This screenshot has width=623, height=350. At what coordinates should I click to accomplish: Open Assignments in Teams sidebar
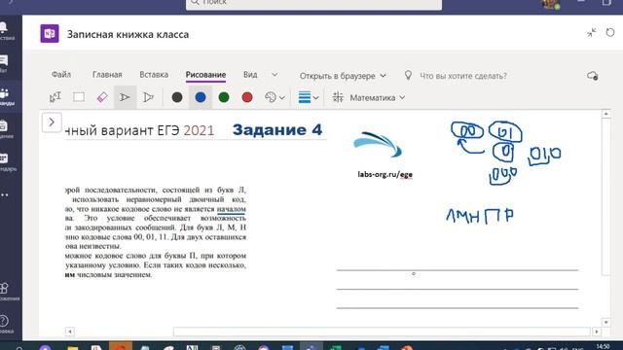coord(5,129)
